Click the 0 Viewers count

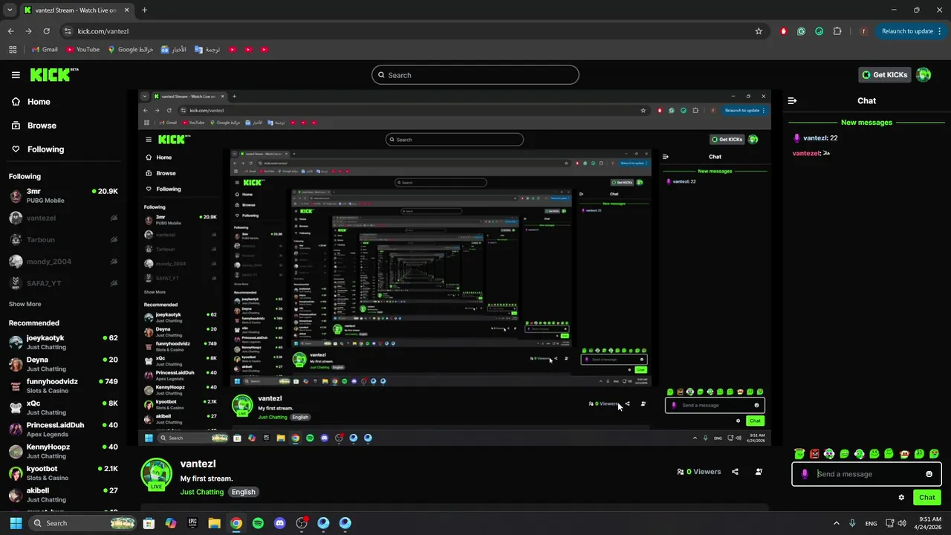tap(698, 472)
